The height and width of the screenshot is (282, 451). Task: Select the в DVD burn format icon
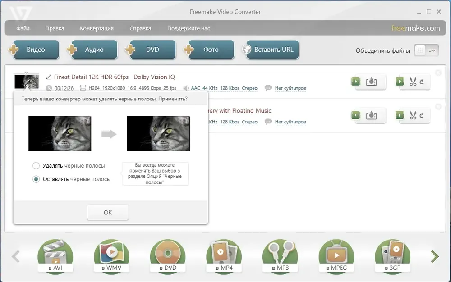click(168, 257)
